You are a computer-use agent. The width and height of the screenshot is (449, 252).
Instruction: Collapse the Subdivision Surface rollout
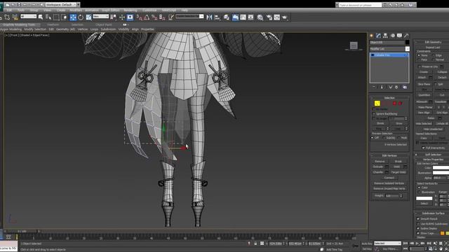click(x=433, y=213)
